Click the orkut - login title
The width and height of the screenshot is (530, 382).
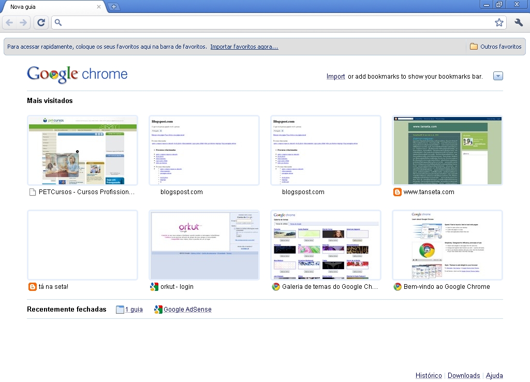coord(177,287)
